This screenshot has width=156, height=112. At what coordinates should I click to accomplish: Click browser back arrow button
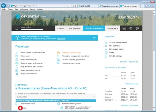[3, 6]
